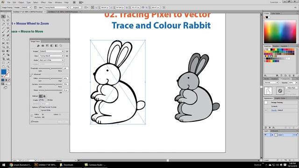Select the Pen tool

3,24
